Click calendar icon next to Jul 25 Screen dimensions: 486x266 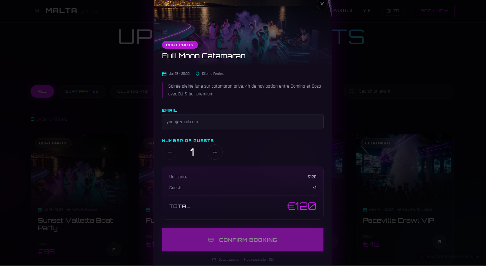pos(164,74)
